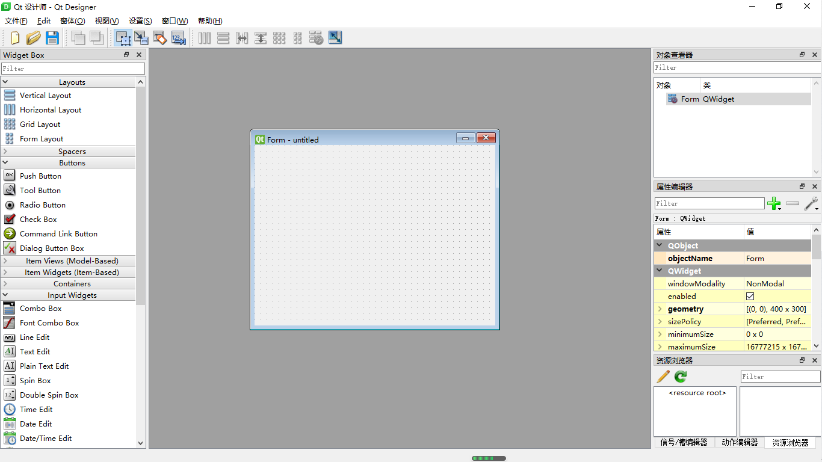
Task: Click Lay Out Vertically in Splitter icon
Action: [x=261, y=38]
